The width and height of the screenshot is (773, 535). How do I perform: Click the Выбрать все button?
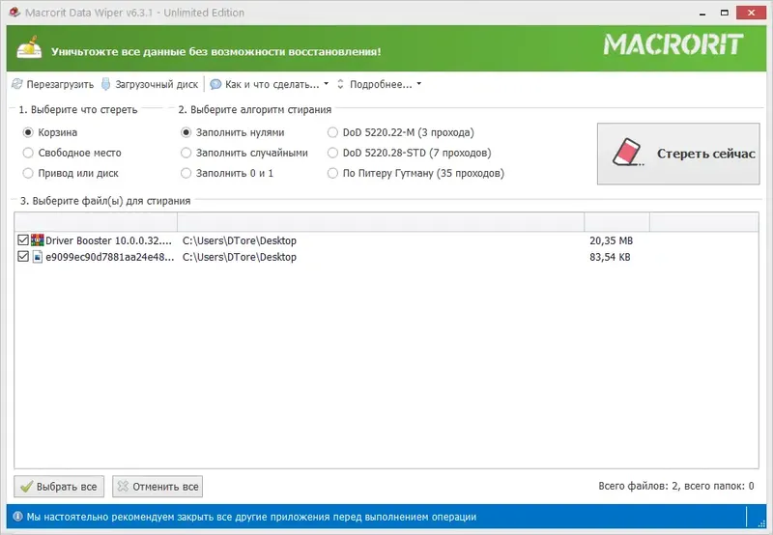click(x=59, y=486)
